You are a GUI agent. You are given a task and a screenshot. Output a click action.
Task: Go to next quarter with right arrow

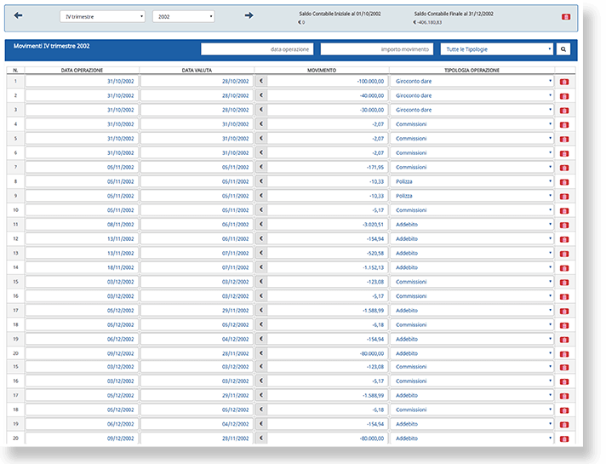pyautogui.click(x=249, y=15)
